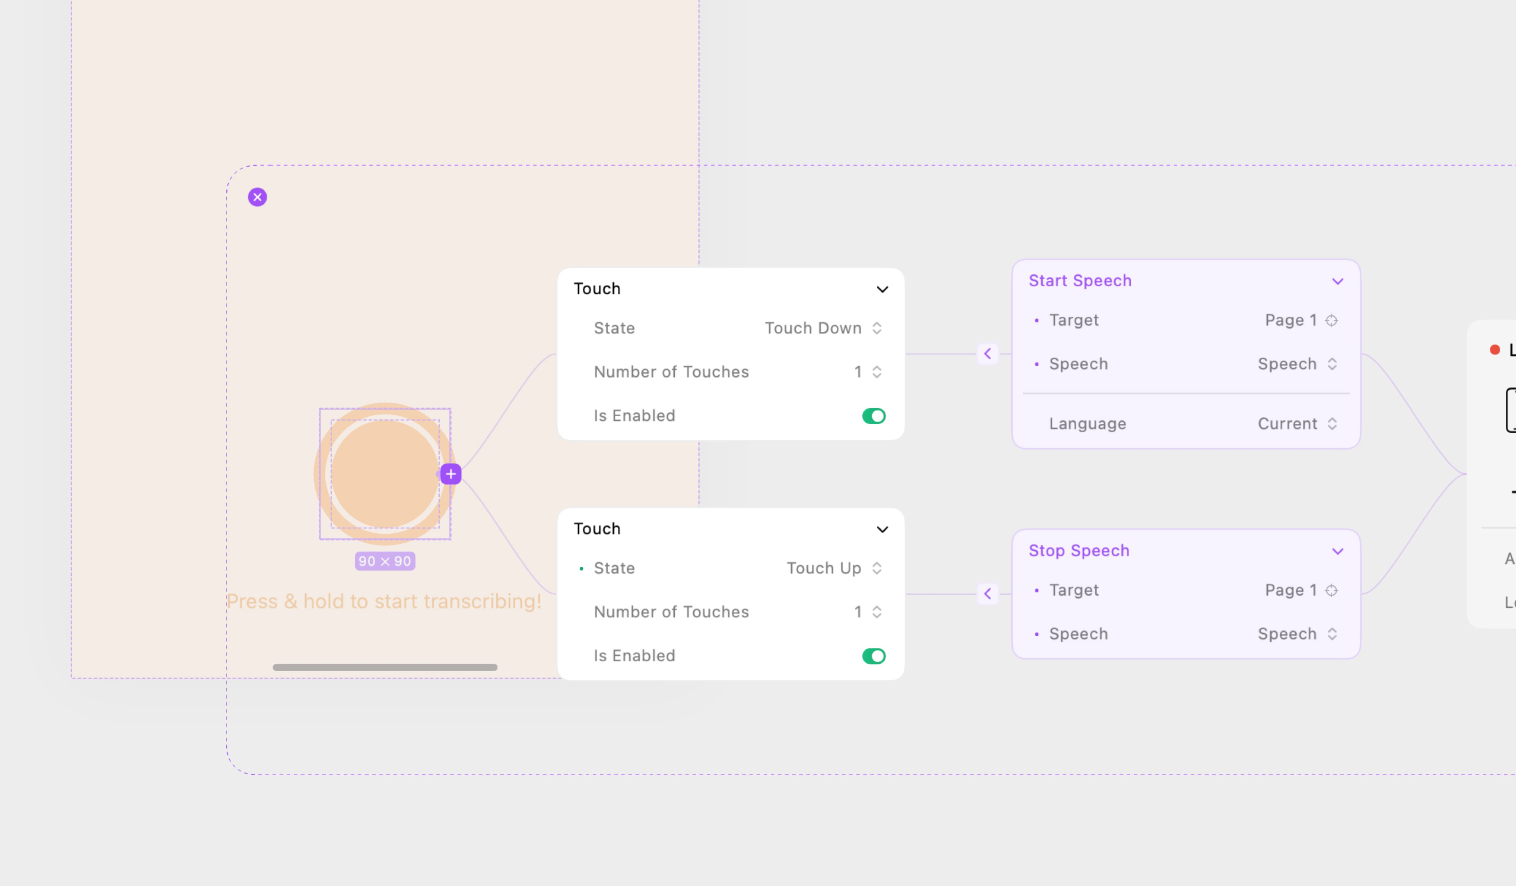Click the red dot indicator icon
The width and height of the screenshot is (1516, 886).
(x=1495, y=350)
